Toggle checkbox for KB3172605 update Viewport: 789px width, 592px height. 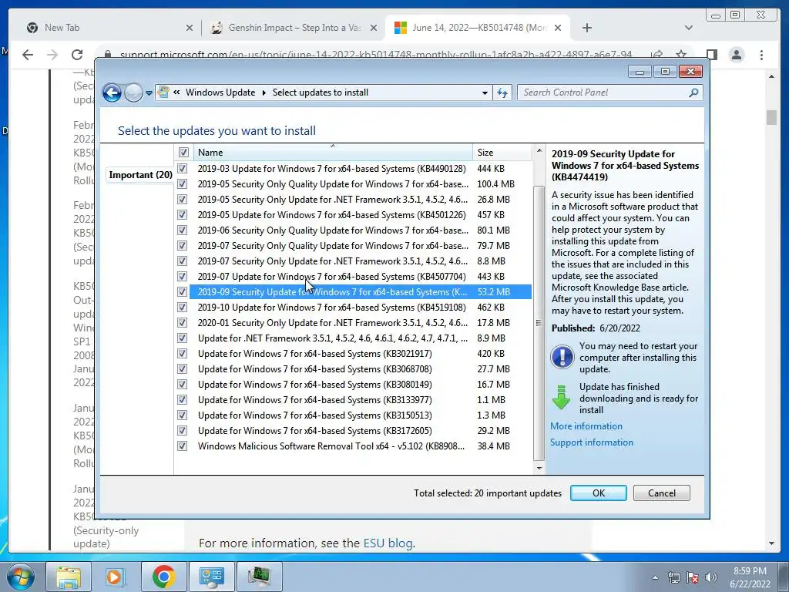click(182, 430)
